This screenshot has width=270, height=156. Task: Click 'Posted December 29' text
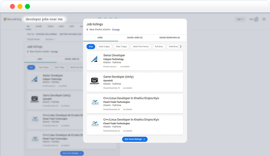(x=111, y=88)
